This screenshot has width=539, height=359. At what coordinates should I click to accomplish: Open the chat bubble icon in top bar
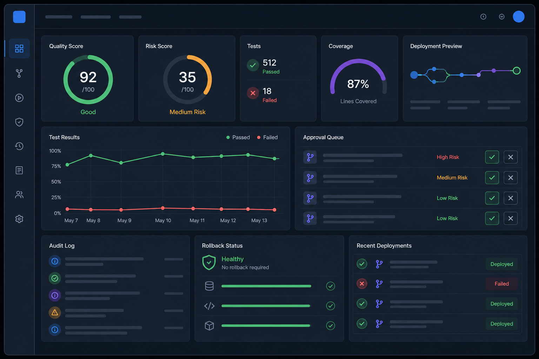click(502, 16)
